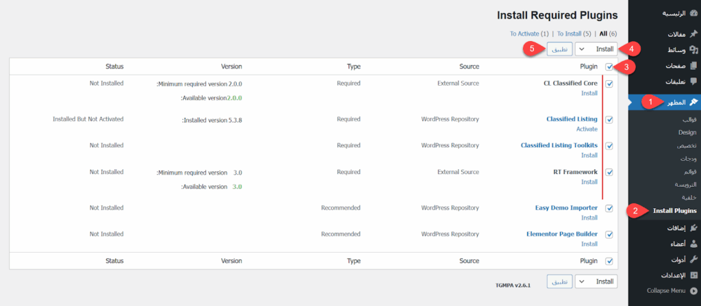Sort table by the Status column header

point(114,66)
